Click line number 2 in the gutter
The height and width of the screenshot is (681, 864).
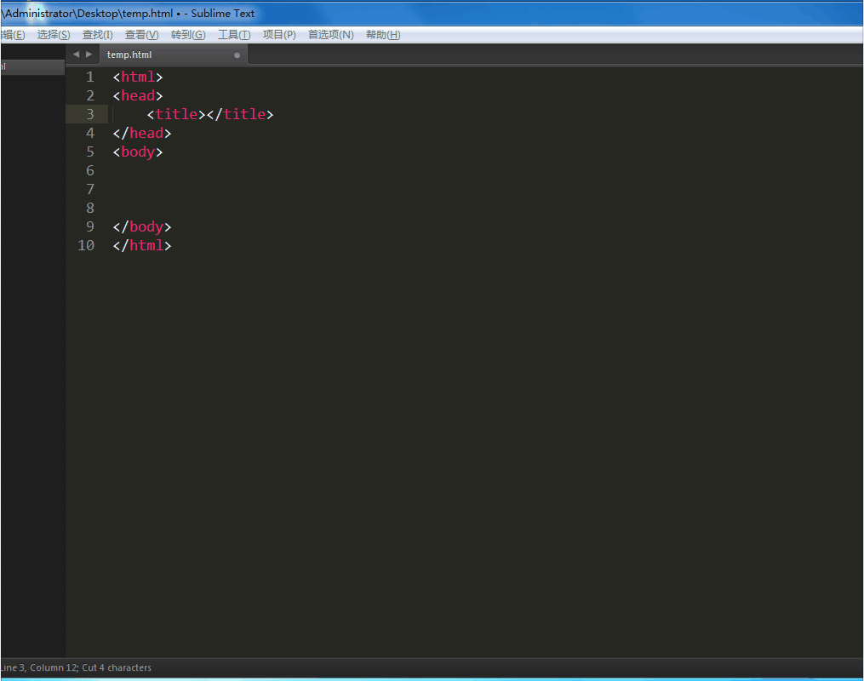coord(90,96)
